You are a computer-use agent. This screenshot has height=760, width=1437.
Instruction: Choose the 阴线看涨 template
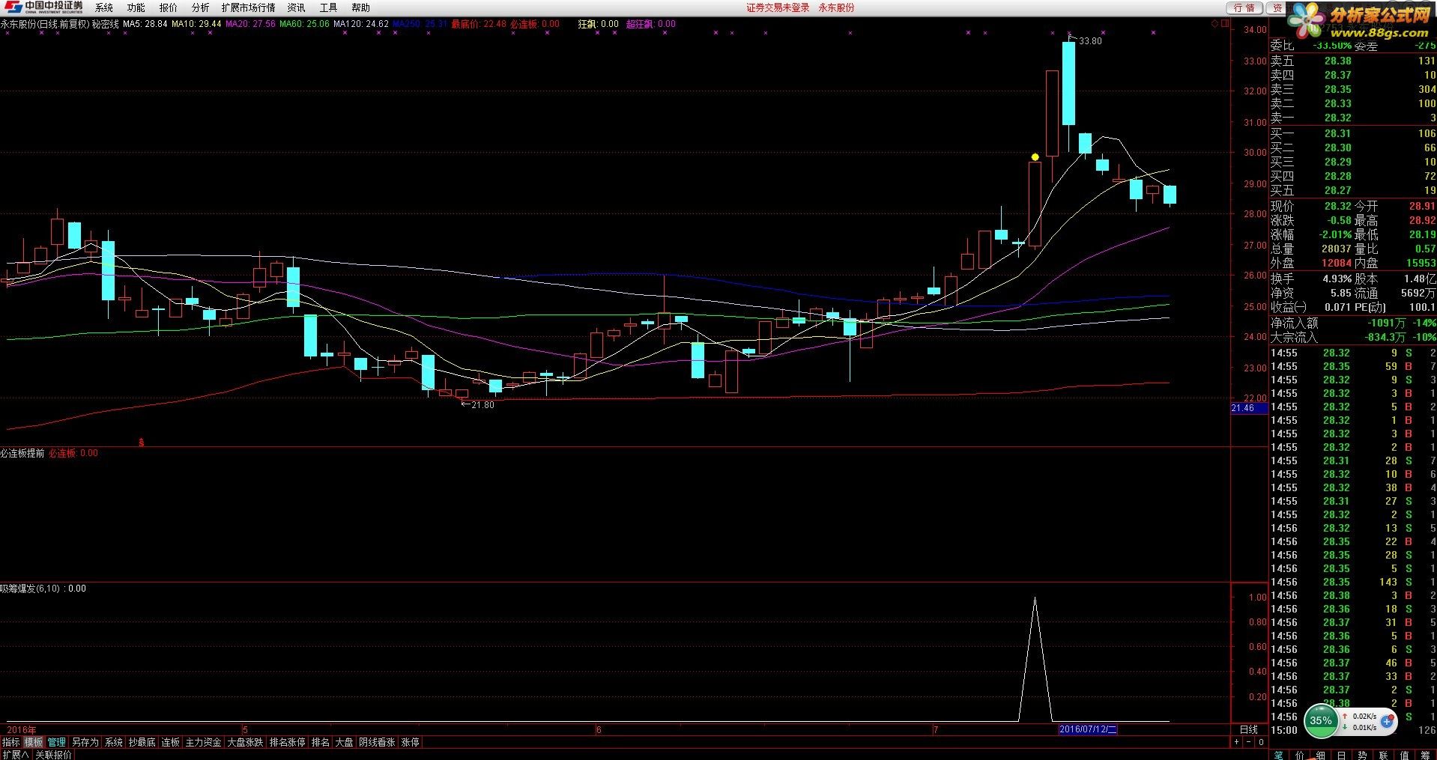[377, 742]
